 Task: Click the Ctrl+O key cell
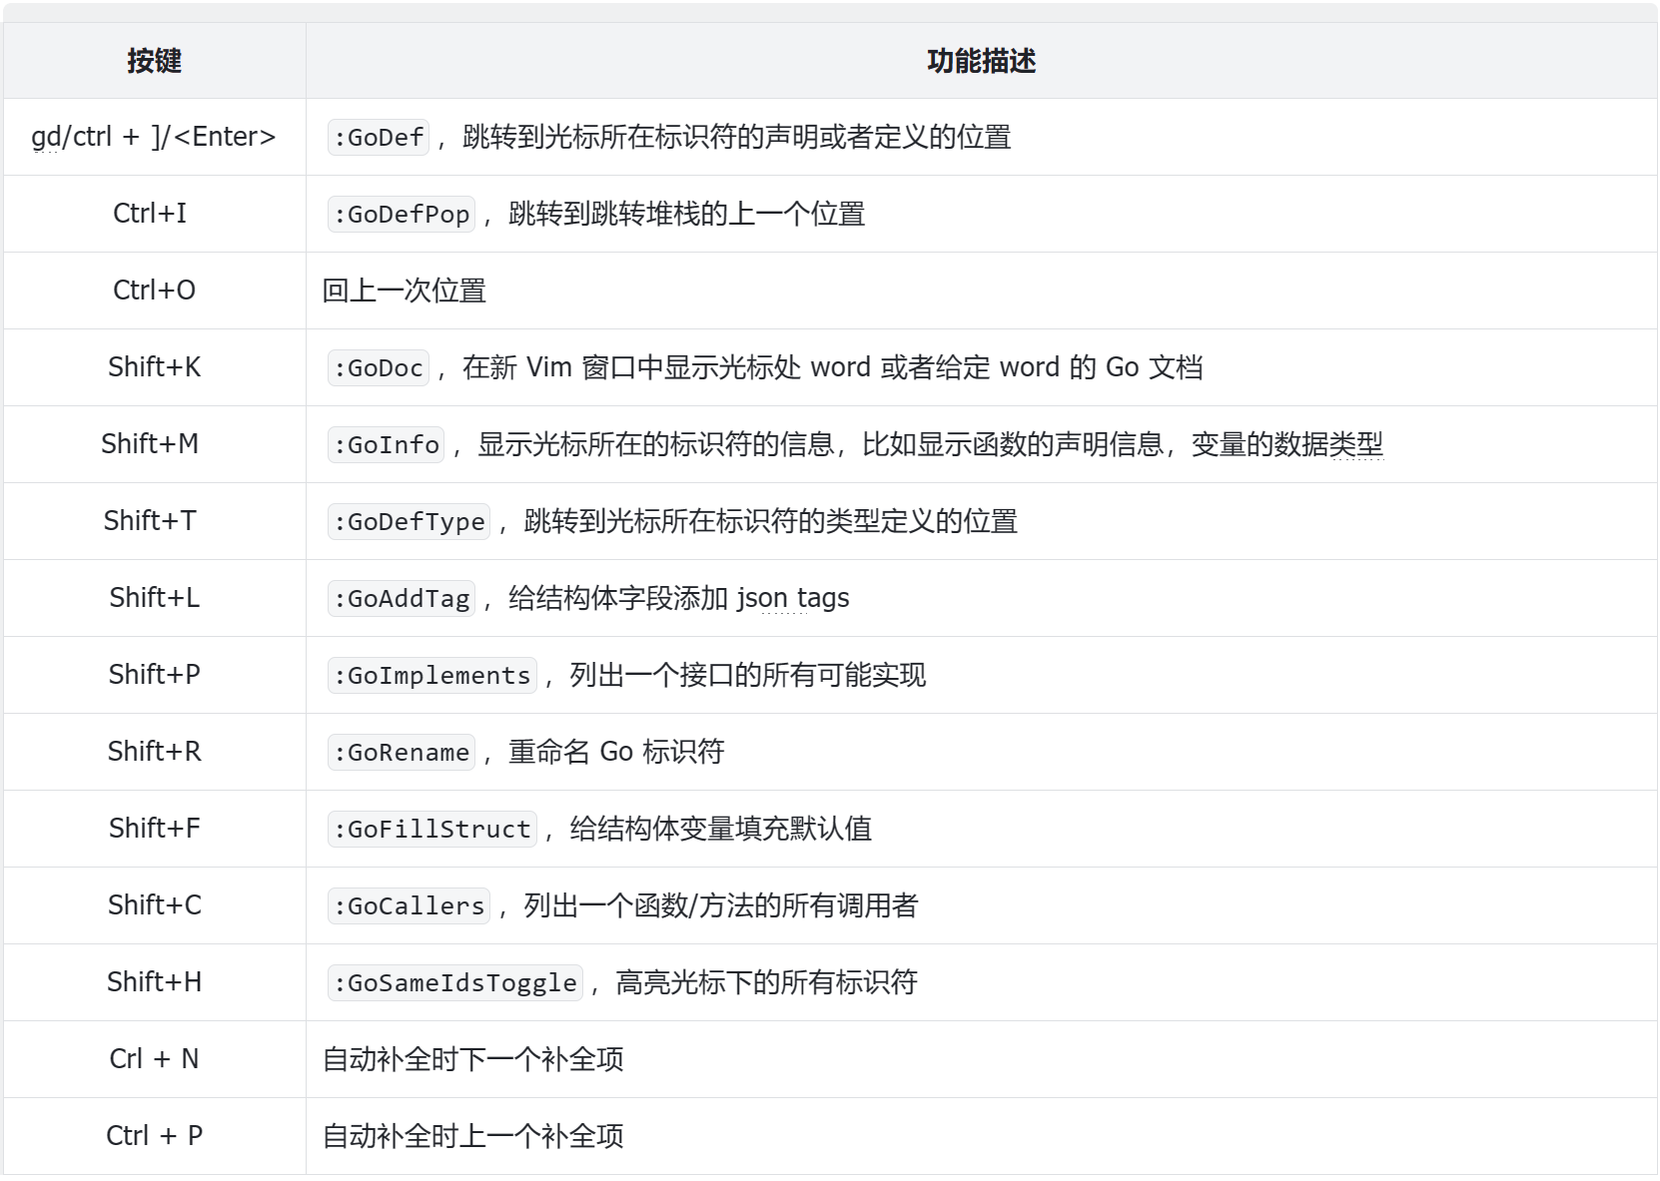pos(155,291)
